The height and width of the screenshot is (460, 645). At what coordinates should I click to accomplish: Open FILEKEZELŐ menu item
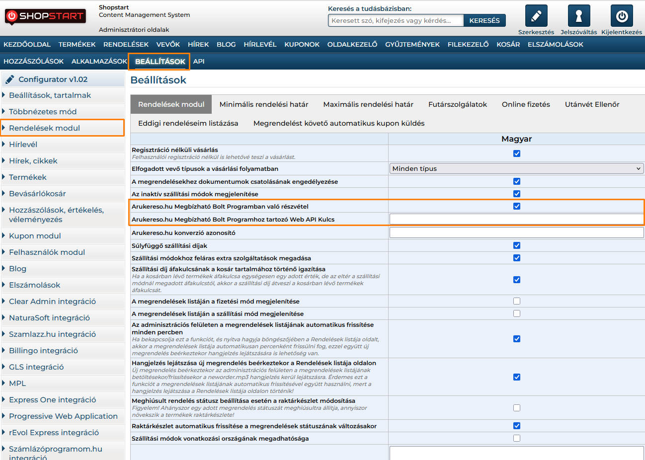(x=468, y=44)
